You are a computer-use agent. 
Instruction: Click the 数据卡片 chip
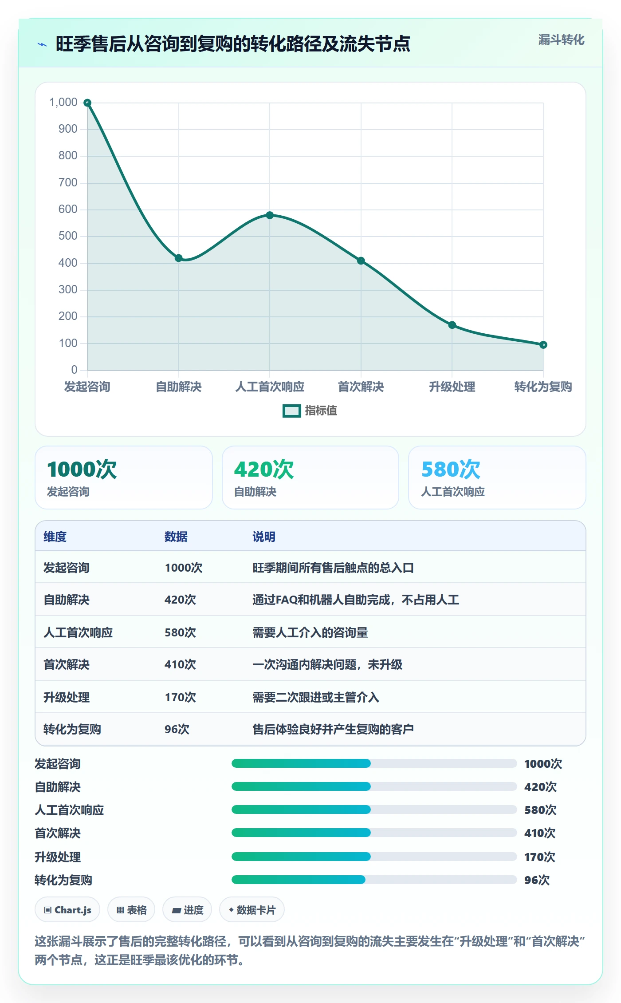252,910
